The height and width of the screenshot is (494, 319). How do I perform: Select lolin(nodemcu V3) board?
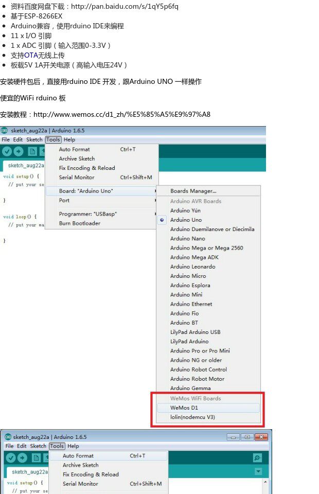[208, 417]
